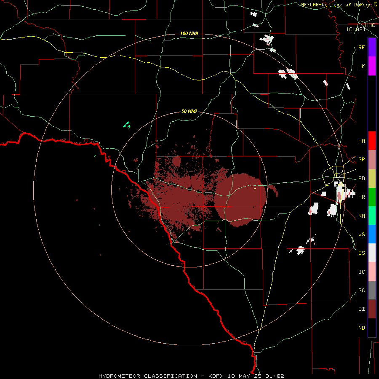Click the UK magenta legend swatch

372,66
